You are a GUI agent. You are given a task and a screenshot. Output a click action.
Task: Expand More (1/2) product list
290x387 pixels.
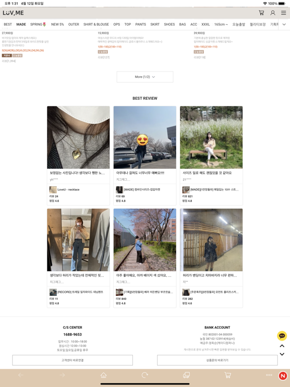coord(145,77)
